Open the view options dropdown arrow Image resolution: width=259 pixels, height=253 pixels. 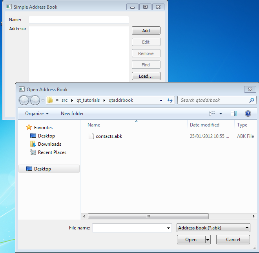[x=221, y=114]
